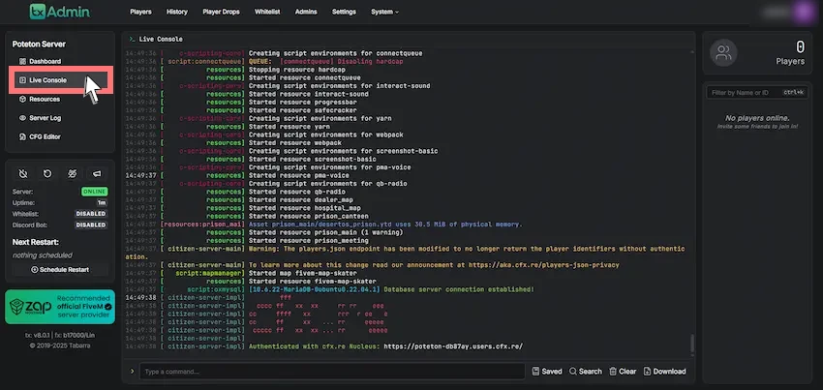
Task: Click 'Stopping resource hardcap' console line
Action: 297,70
